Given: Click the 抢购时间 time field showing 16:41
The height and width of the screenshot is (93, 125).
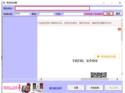Looking at the screenshot, I should tap(22, 14).
